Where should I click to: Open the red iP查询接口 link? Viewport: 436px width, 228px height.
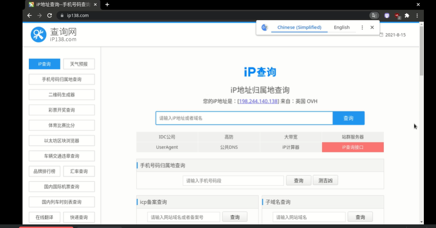[x=353, y=147]
